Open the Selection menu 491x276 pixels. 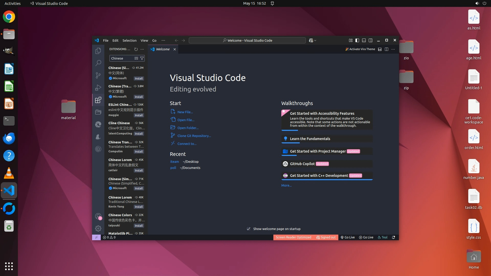click(x=129, y=40)
